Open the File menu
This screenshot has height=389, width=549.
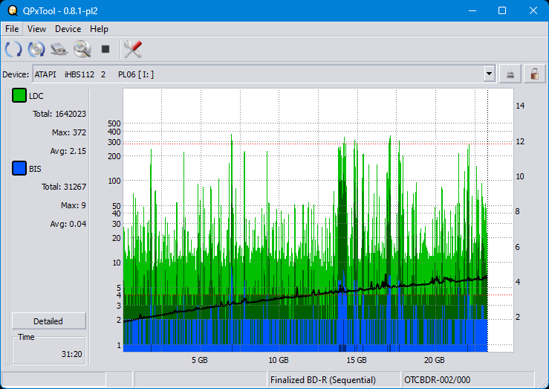coord(12,29)
